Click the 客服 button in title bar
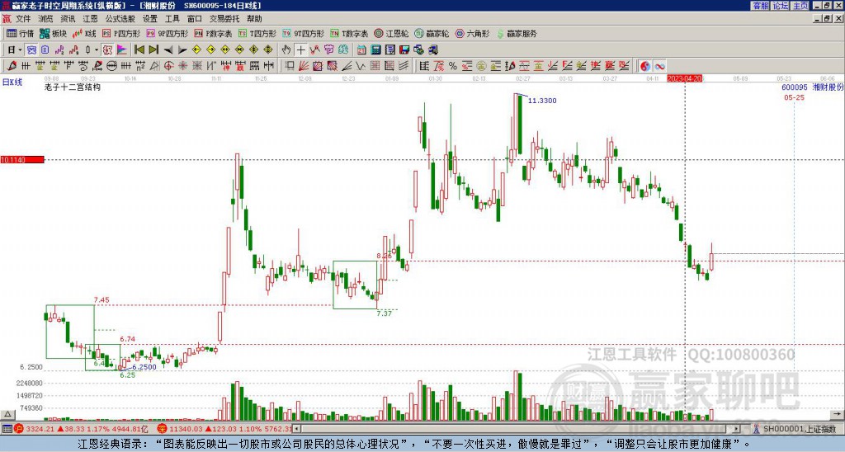Image resolution: width=845 pixels, height=452 pixels. click(760, 6)
